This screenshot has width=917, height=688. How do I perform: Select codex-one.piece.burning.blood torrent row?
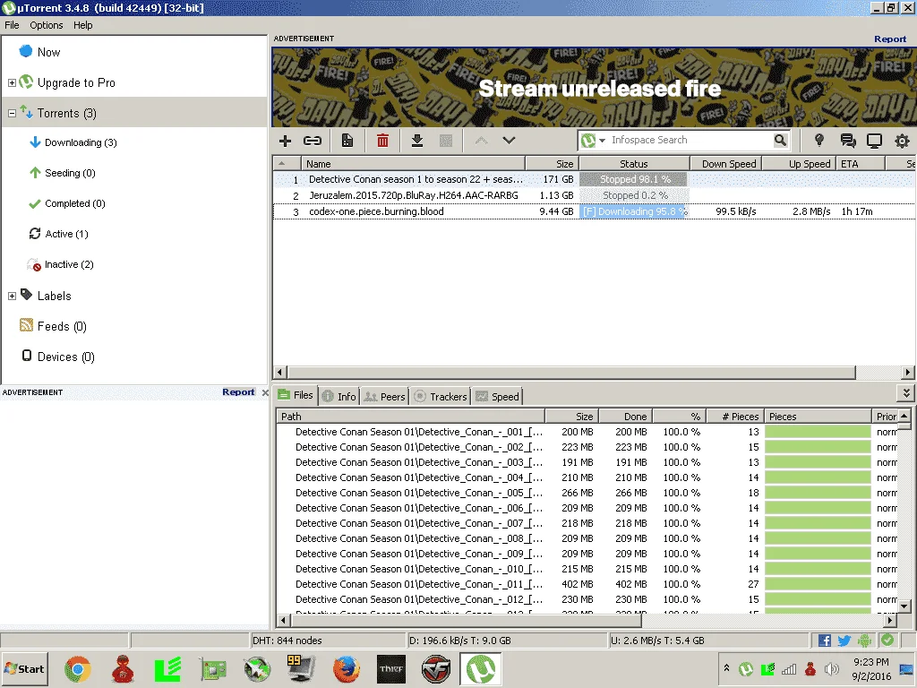pyautogui.click(x=595, y=211)
